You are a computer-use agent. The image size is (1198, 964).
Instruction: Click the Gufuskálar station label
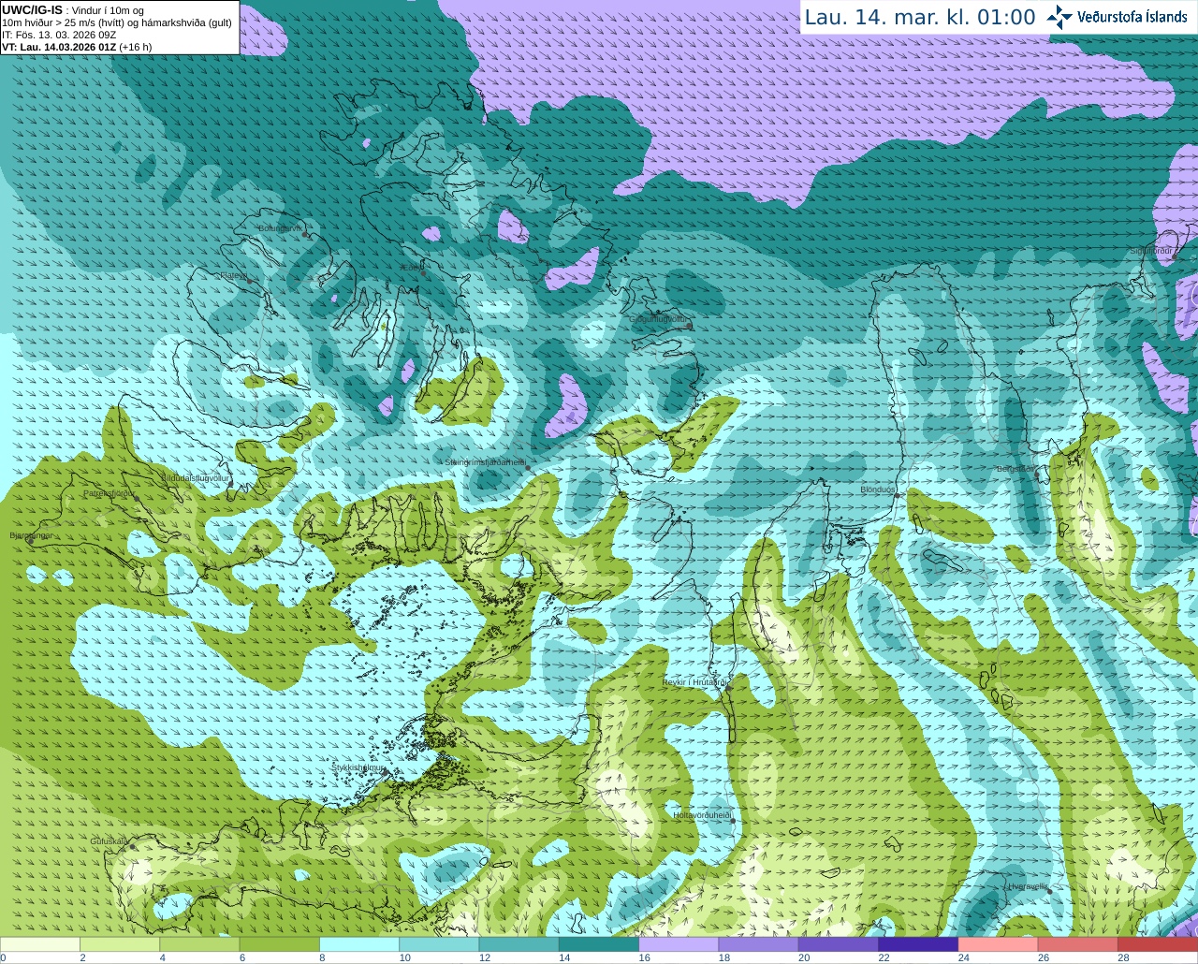pos(109,841)
